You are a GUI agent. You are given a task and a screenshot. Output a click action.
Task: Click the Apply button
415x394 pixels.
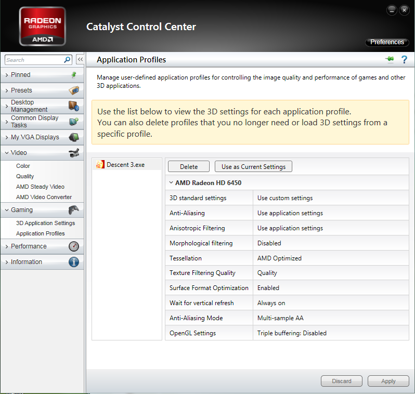(388, 381)
